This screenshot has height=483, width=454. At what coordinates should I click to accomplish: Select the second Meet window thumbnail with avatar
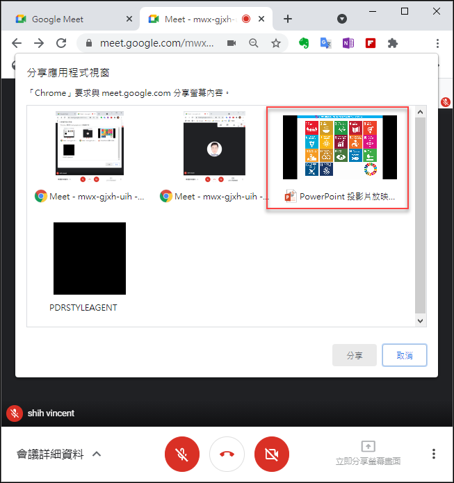[x=215, y=147]
